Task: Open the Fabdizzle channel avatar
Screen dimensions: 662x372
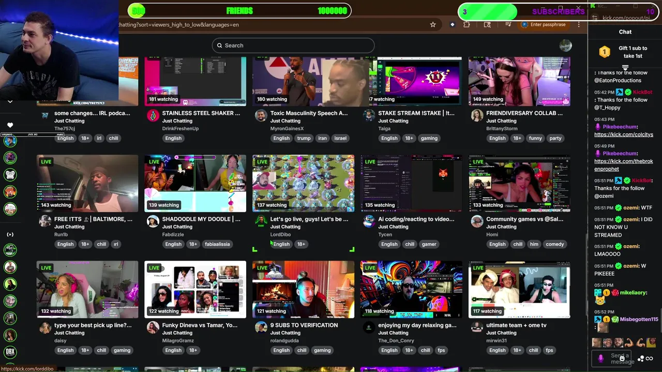Action: click(x=153, y=222)
